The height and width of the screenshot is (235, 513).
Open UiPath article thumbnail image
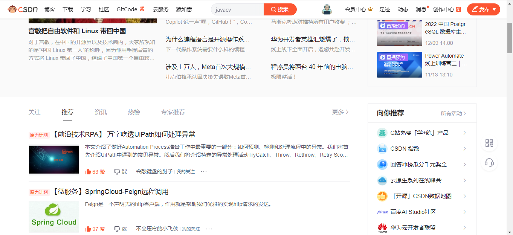pyautogui.click(x=54, y=159)
